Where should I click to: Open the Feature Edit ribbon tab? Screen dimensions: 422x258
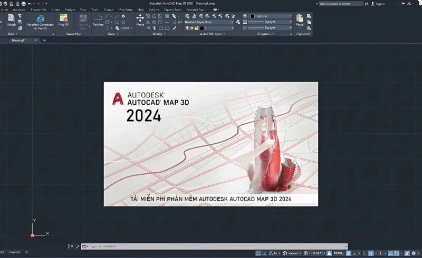pos(39,9)
